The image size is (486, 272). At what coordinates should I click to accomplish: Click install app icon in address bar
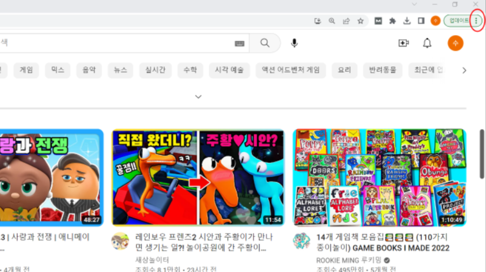(x=317, y=21)
